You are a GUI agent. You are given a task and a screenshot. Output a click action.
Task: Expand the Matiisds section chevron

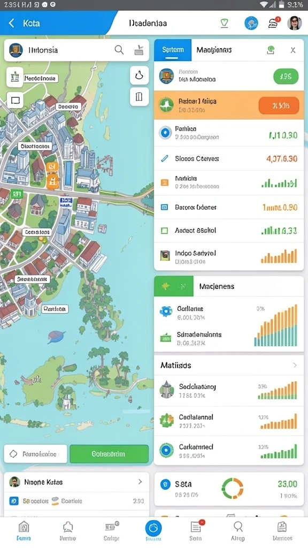click(295, 365)
